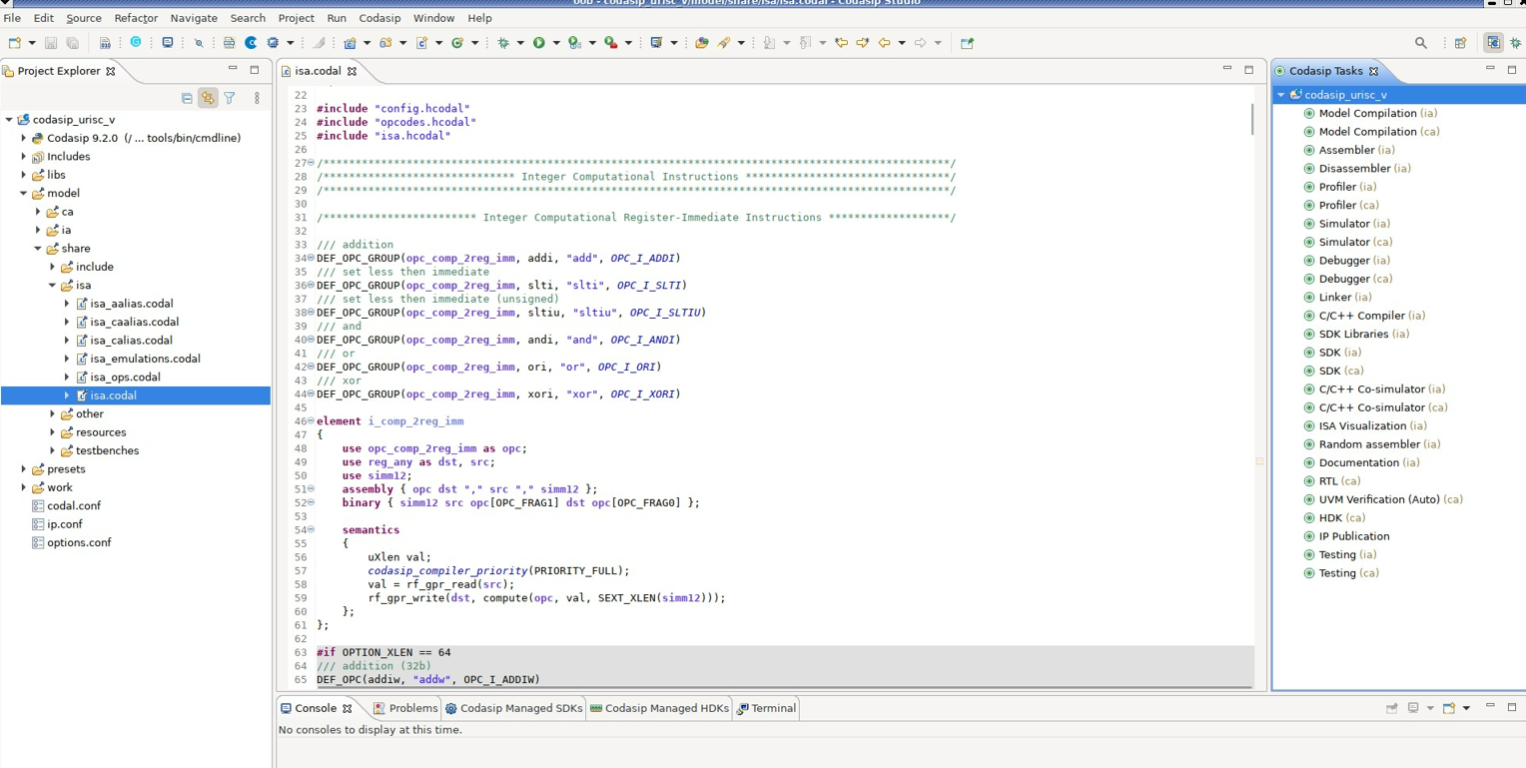Image resolution: width=1526 pixels, height=768 pixels.
Task: Open the File menu
Action: tap(12, 18)
